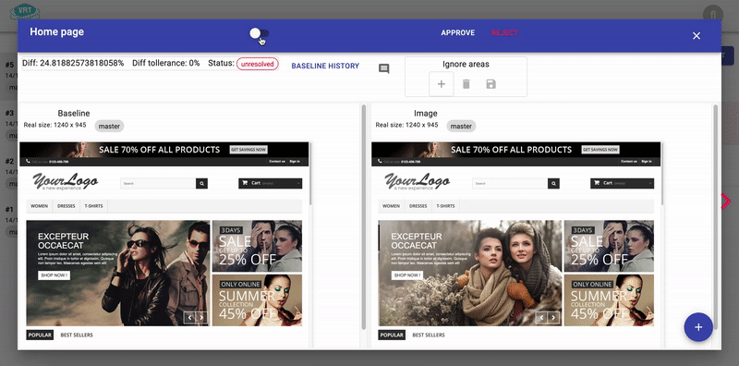Delete ignore area with trash icon

pyautogui.click(x=466, y=84)
